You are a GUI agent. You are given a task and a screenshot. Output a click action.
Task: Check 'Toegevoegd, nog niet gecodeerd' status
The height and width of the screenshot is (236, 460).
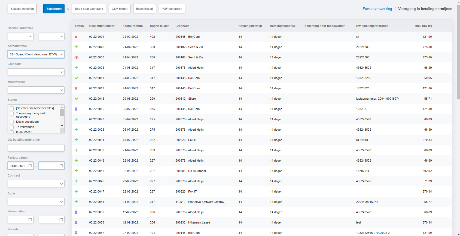tap(12, 114)
